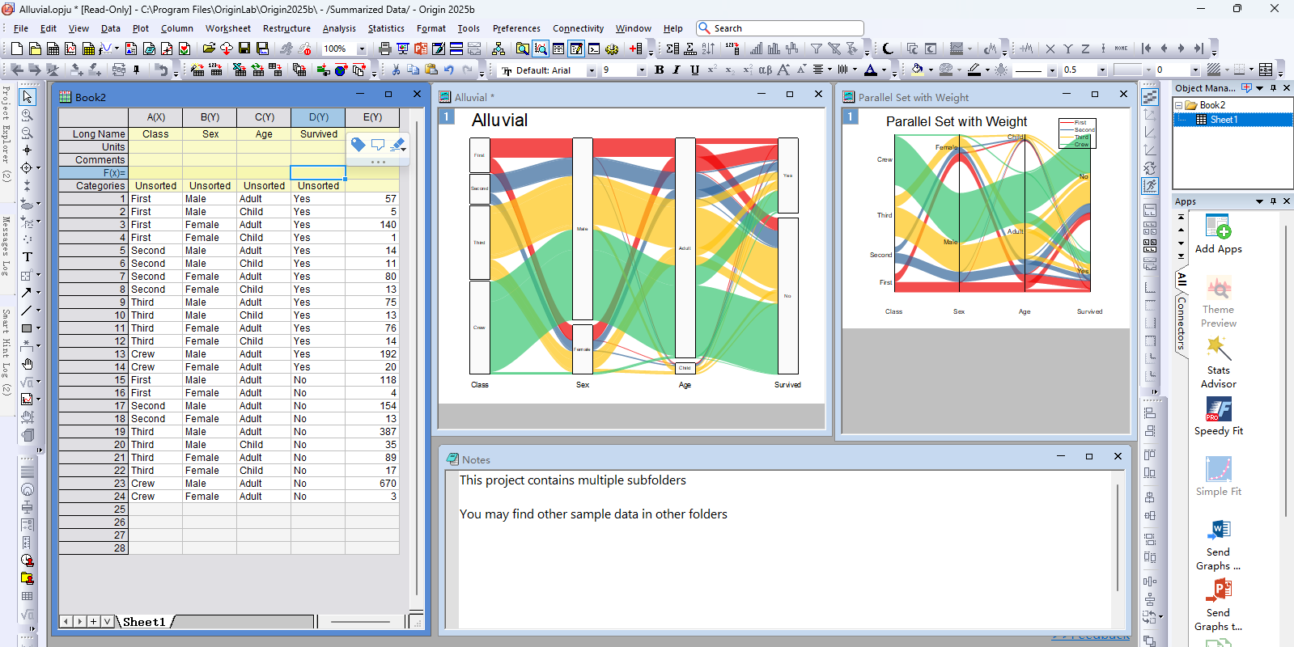The height and width of the screenshot is (647, 1294).
Task: Open the Stats Advisor app
Action: (x=1218, y=362)
